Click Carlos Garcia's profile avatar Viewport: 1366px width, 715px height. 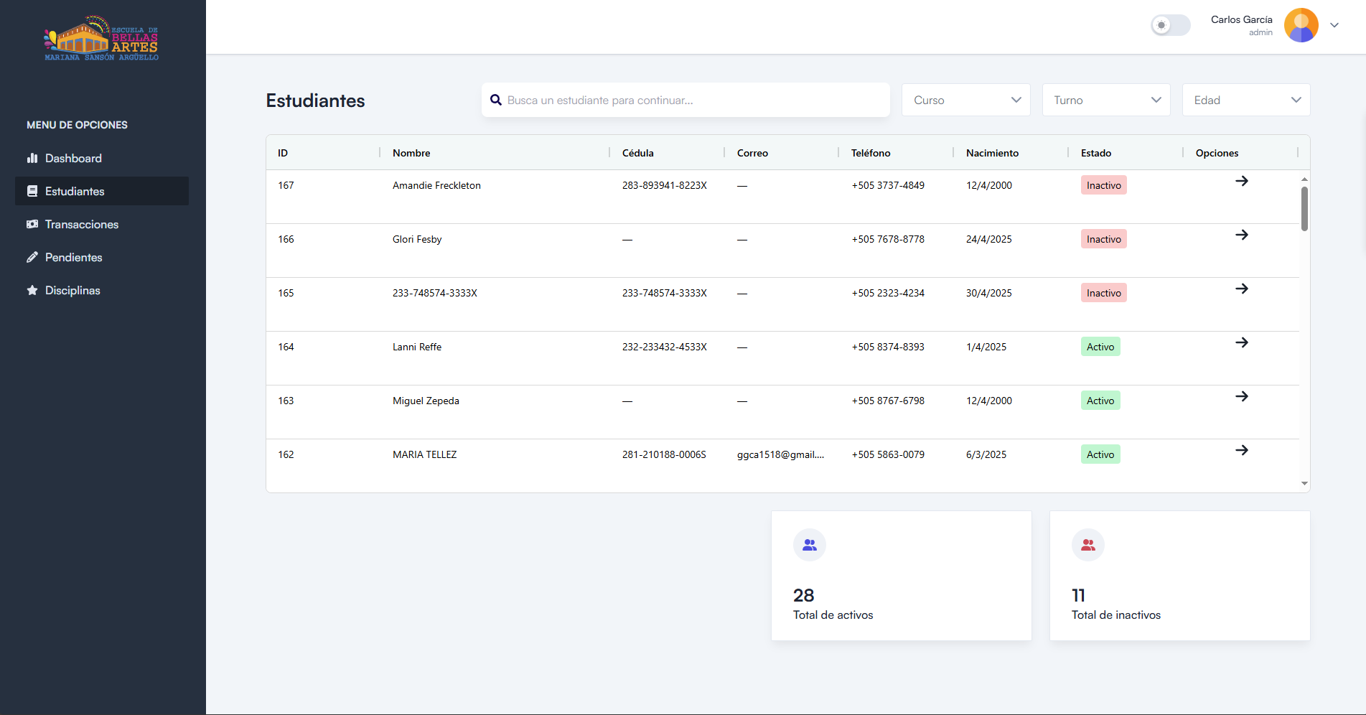click(1301, 25)
